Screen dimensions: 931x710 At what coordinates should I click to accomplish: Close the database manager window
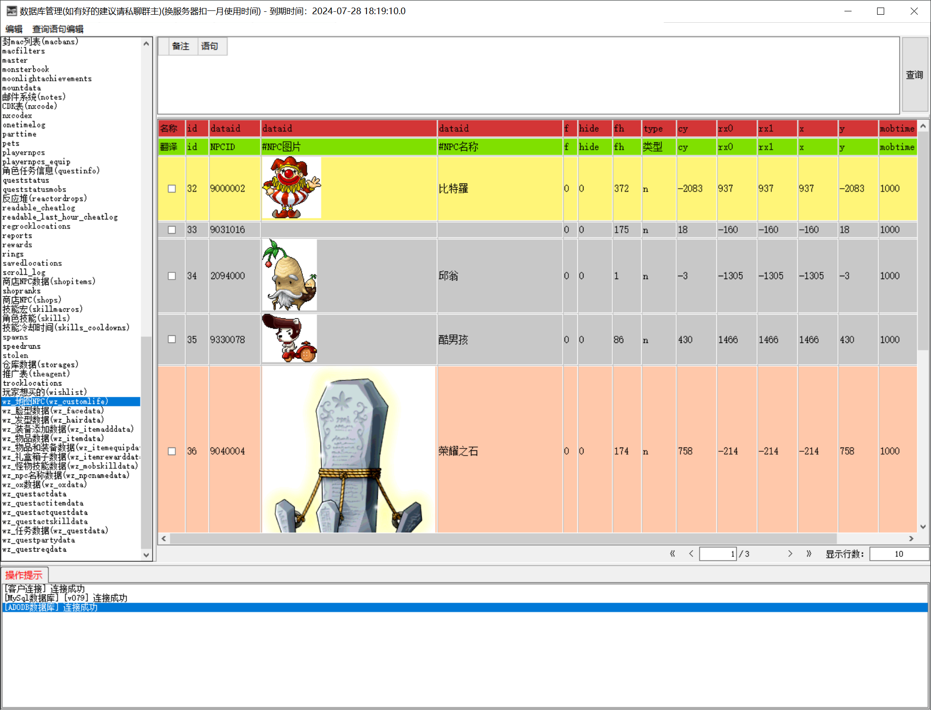pos(914,11)
